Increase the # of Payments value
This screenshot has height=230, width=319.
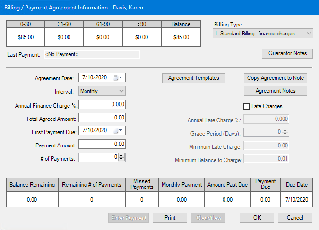click(121, 155)
